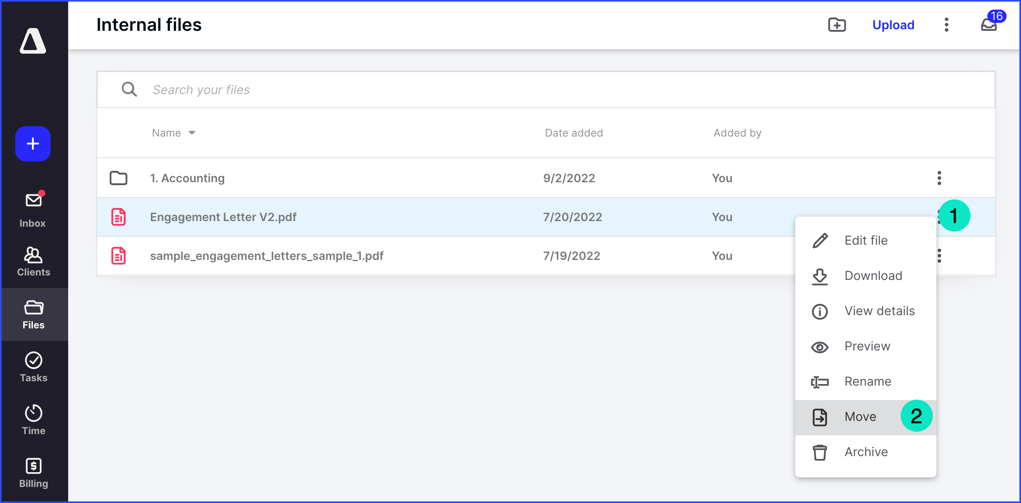1021x503 pixels.
Task: Click the Upload link
Action: coord(893,25)
